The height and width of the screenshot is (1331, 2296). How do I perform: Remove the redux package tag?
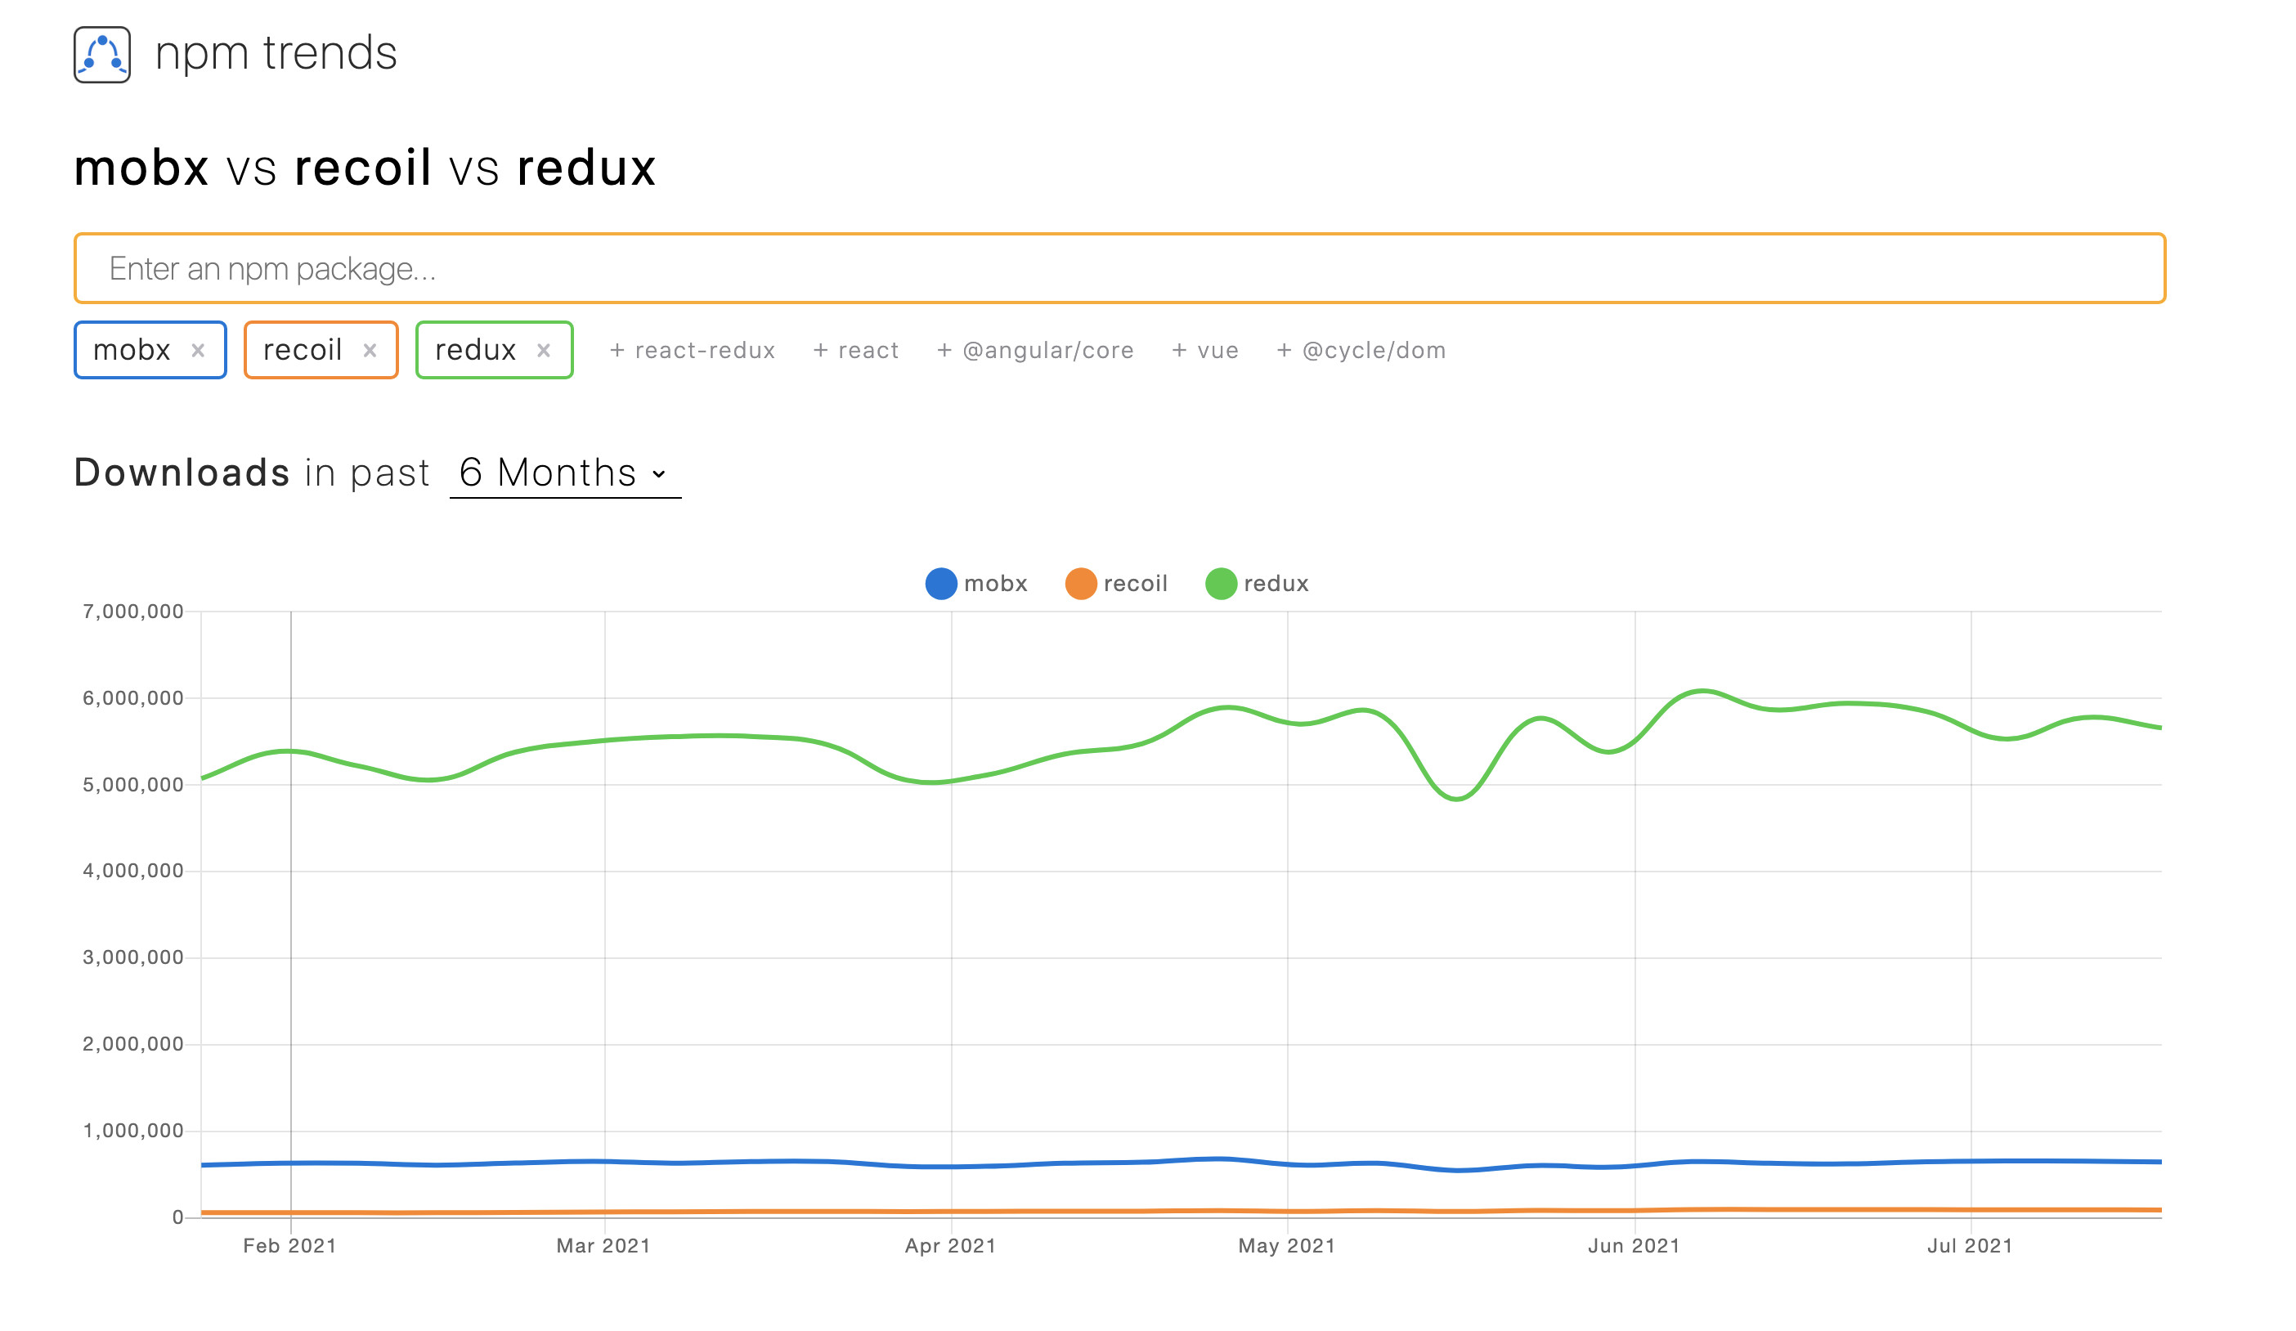coord(544,351)
